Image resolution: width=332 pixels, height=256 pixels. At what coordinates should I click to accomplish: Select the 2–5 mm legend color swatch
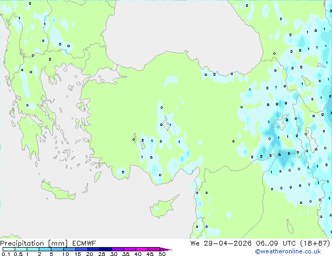pyautogui.click(x=45, y=249)
